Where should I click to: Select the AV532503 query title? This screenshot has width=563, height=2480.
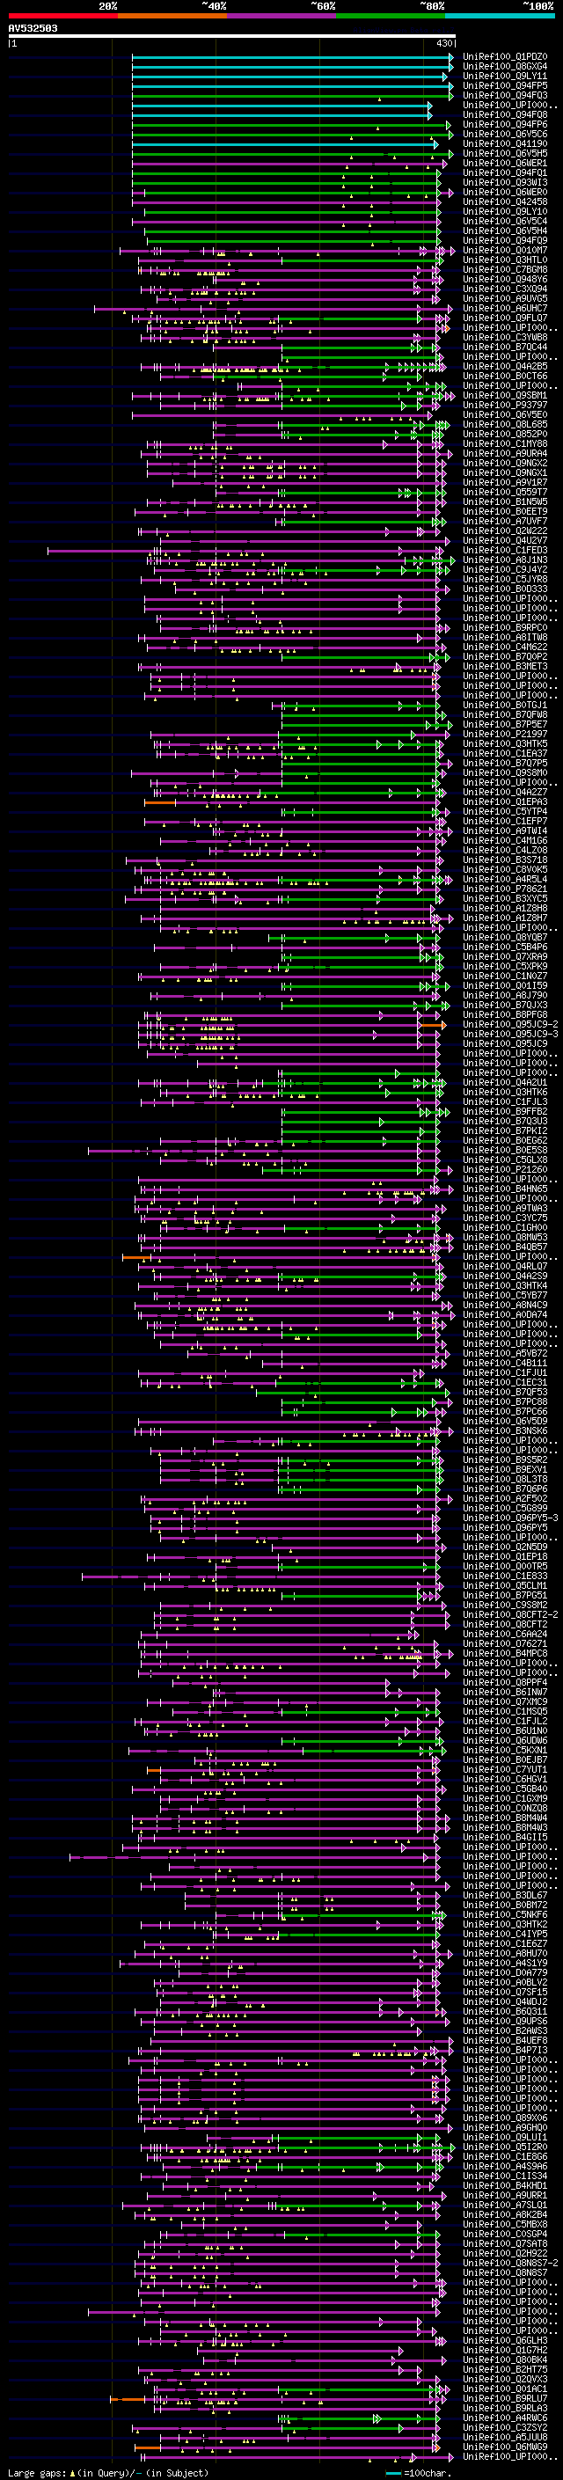click(33, 29)
